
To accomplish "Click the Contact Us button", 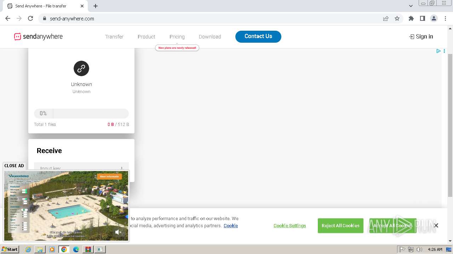I will [258, 36].
